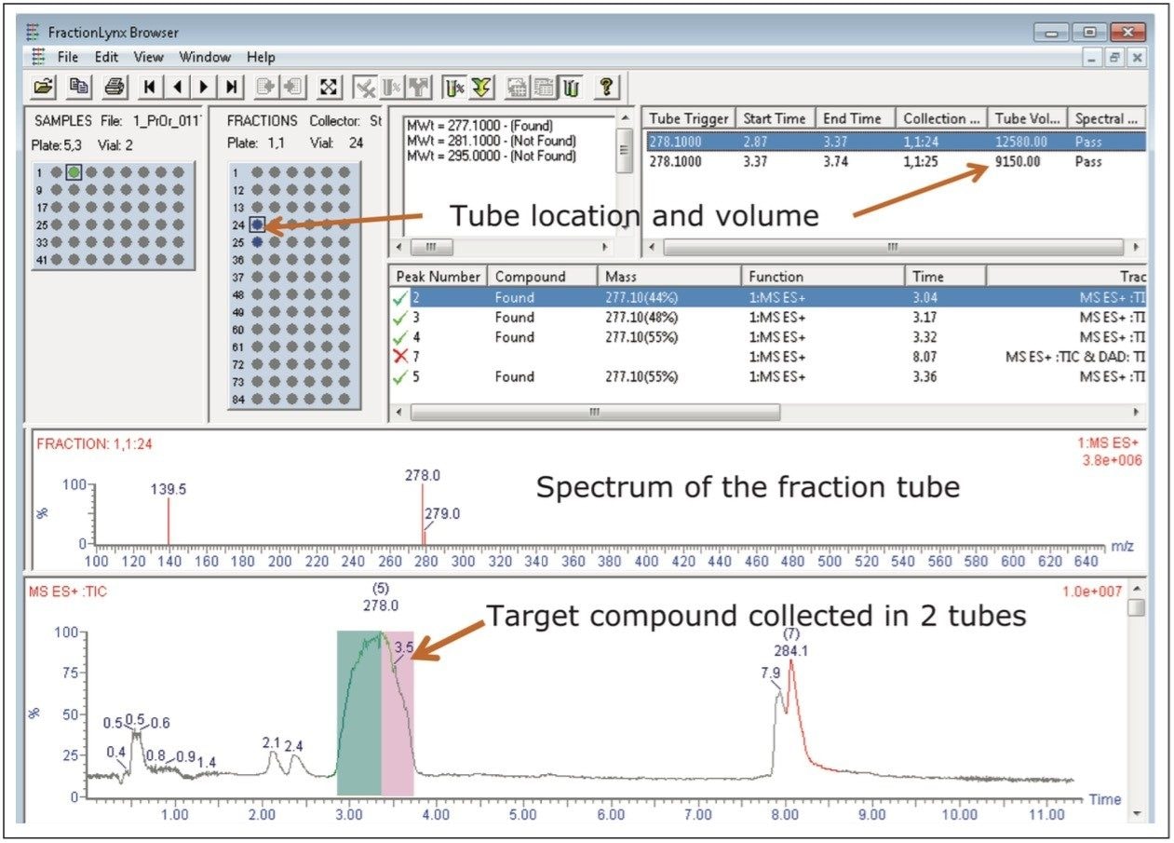Screen dimensions: 1174x843
Task: Click the Peak Number column header
Action: (438, 277)
